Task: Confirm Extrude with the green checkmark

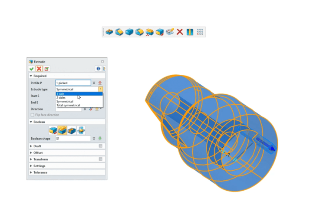Action: pyautogui.click(x=32, y=69)
